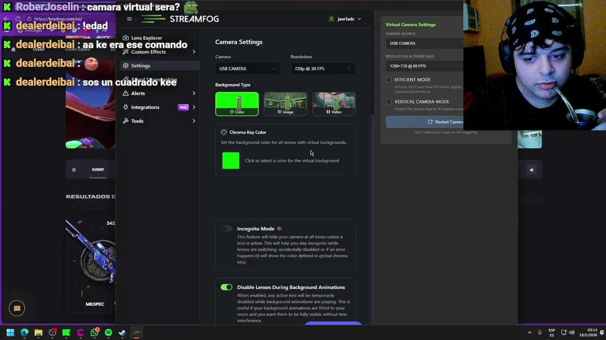Click the jeer1adc user avatar icon
The width and height of the screenshot is (606, 340).
331,19
